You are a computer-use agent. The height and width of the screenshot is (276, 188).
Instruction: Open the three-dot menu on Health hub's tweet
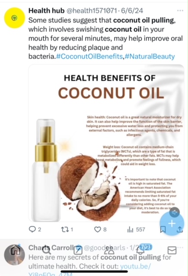(180, 11)
